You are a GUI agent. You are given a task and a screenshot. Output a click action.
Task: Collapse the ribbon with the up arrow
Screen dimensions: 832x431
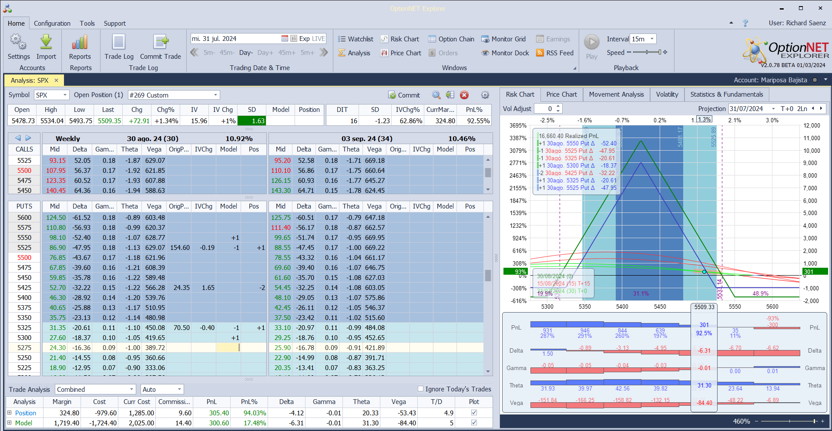tap(731, 23)
